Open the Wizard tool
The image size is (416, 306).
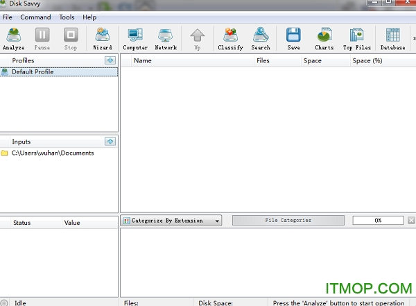(103, 37)
